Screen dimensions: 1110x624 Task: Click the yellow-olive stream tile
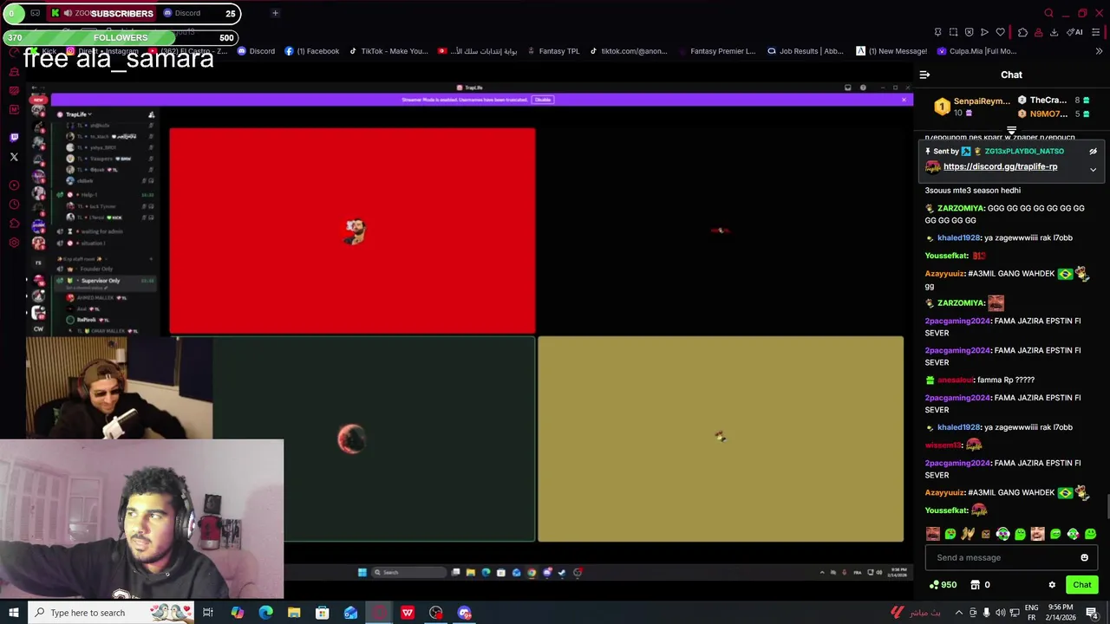(x=721, y=439)
